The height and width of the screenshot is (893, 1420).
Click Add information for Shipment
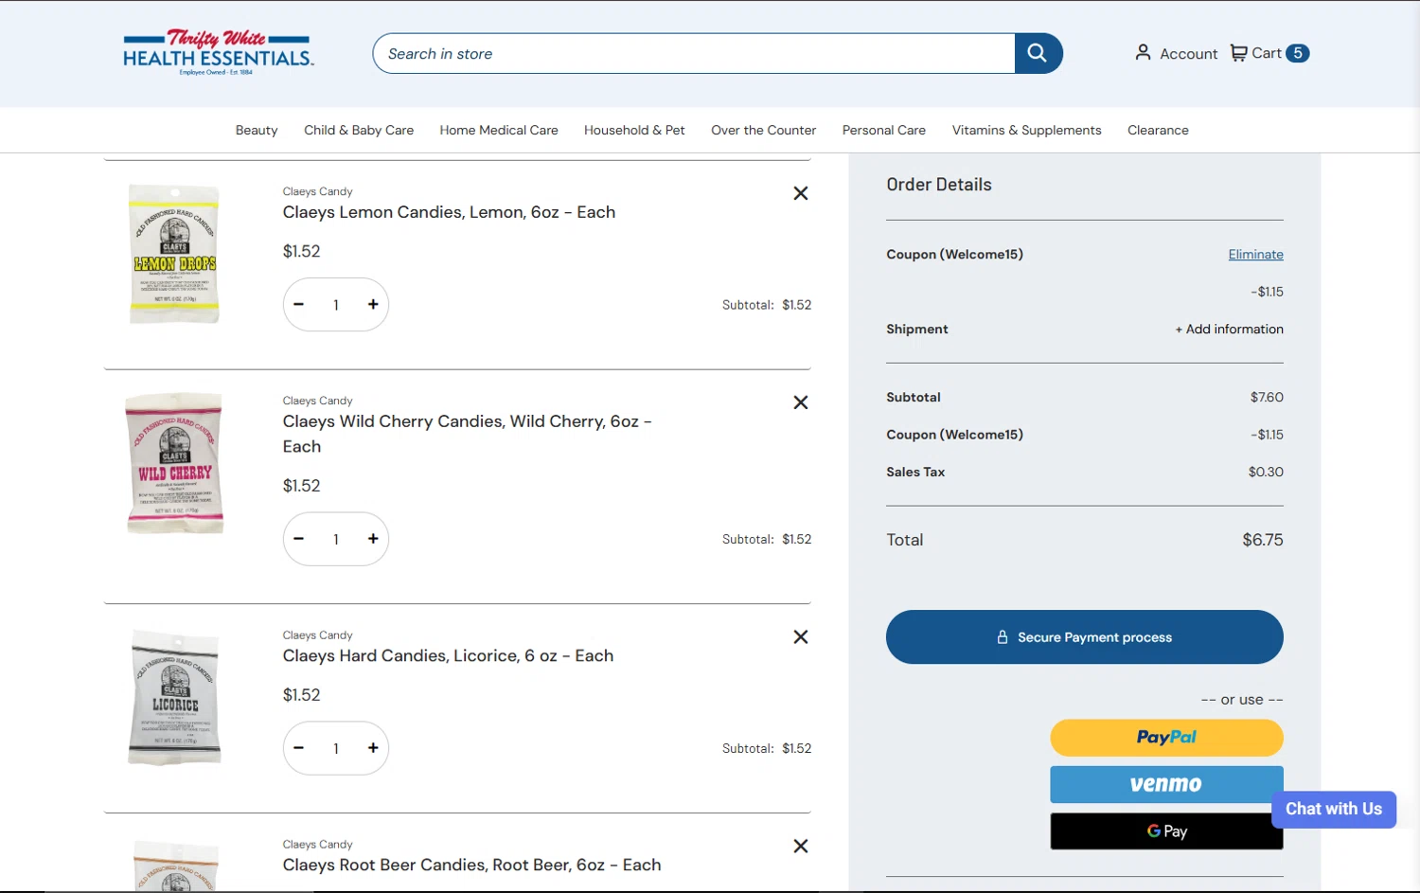click(1230, 329)
